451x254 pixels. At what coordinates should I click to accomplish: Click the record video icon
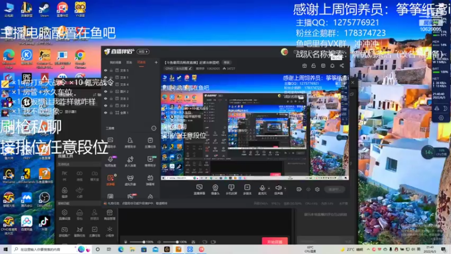pos(299,189)
